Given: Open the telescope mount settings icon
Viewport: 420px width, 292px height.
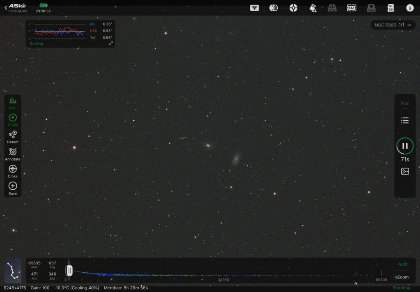Looking at the screenshot, I should pos(313,8).
